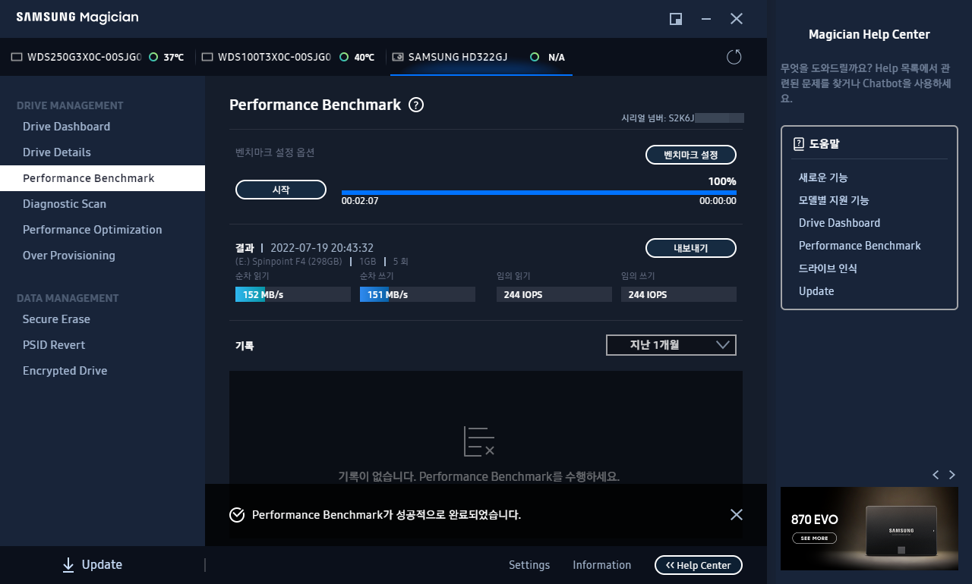Viewport: 972px width, 584px height.
Task: Open Settings in the footer
Action: (x=529, y=565)
